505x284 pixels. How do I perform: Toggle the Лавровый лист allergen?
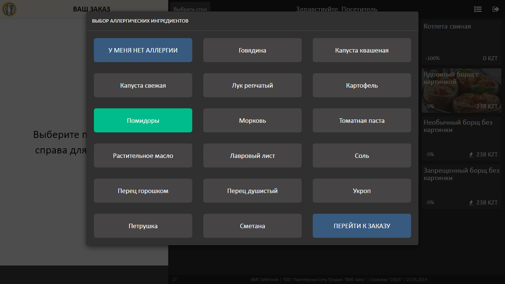click(252, 155)
